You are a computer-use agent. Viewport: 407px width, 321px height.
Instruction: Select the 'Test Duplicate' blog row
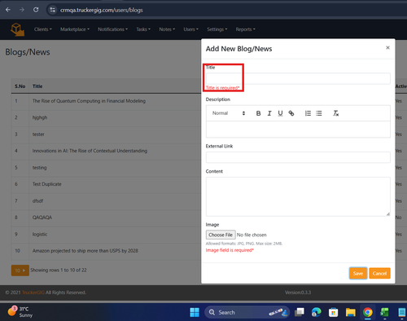click(106, 184)
